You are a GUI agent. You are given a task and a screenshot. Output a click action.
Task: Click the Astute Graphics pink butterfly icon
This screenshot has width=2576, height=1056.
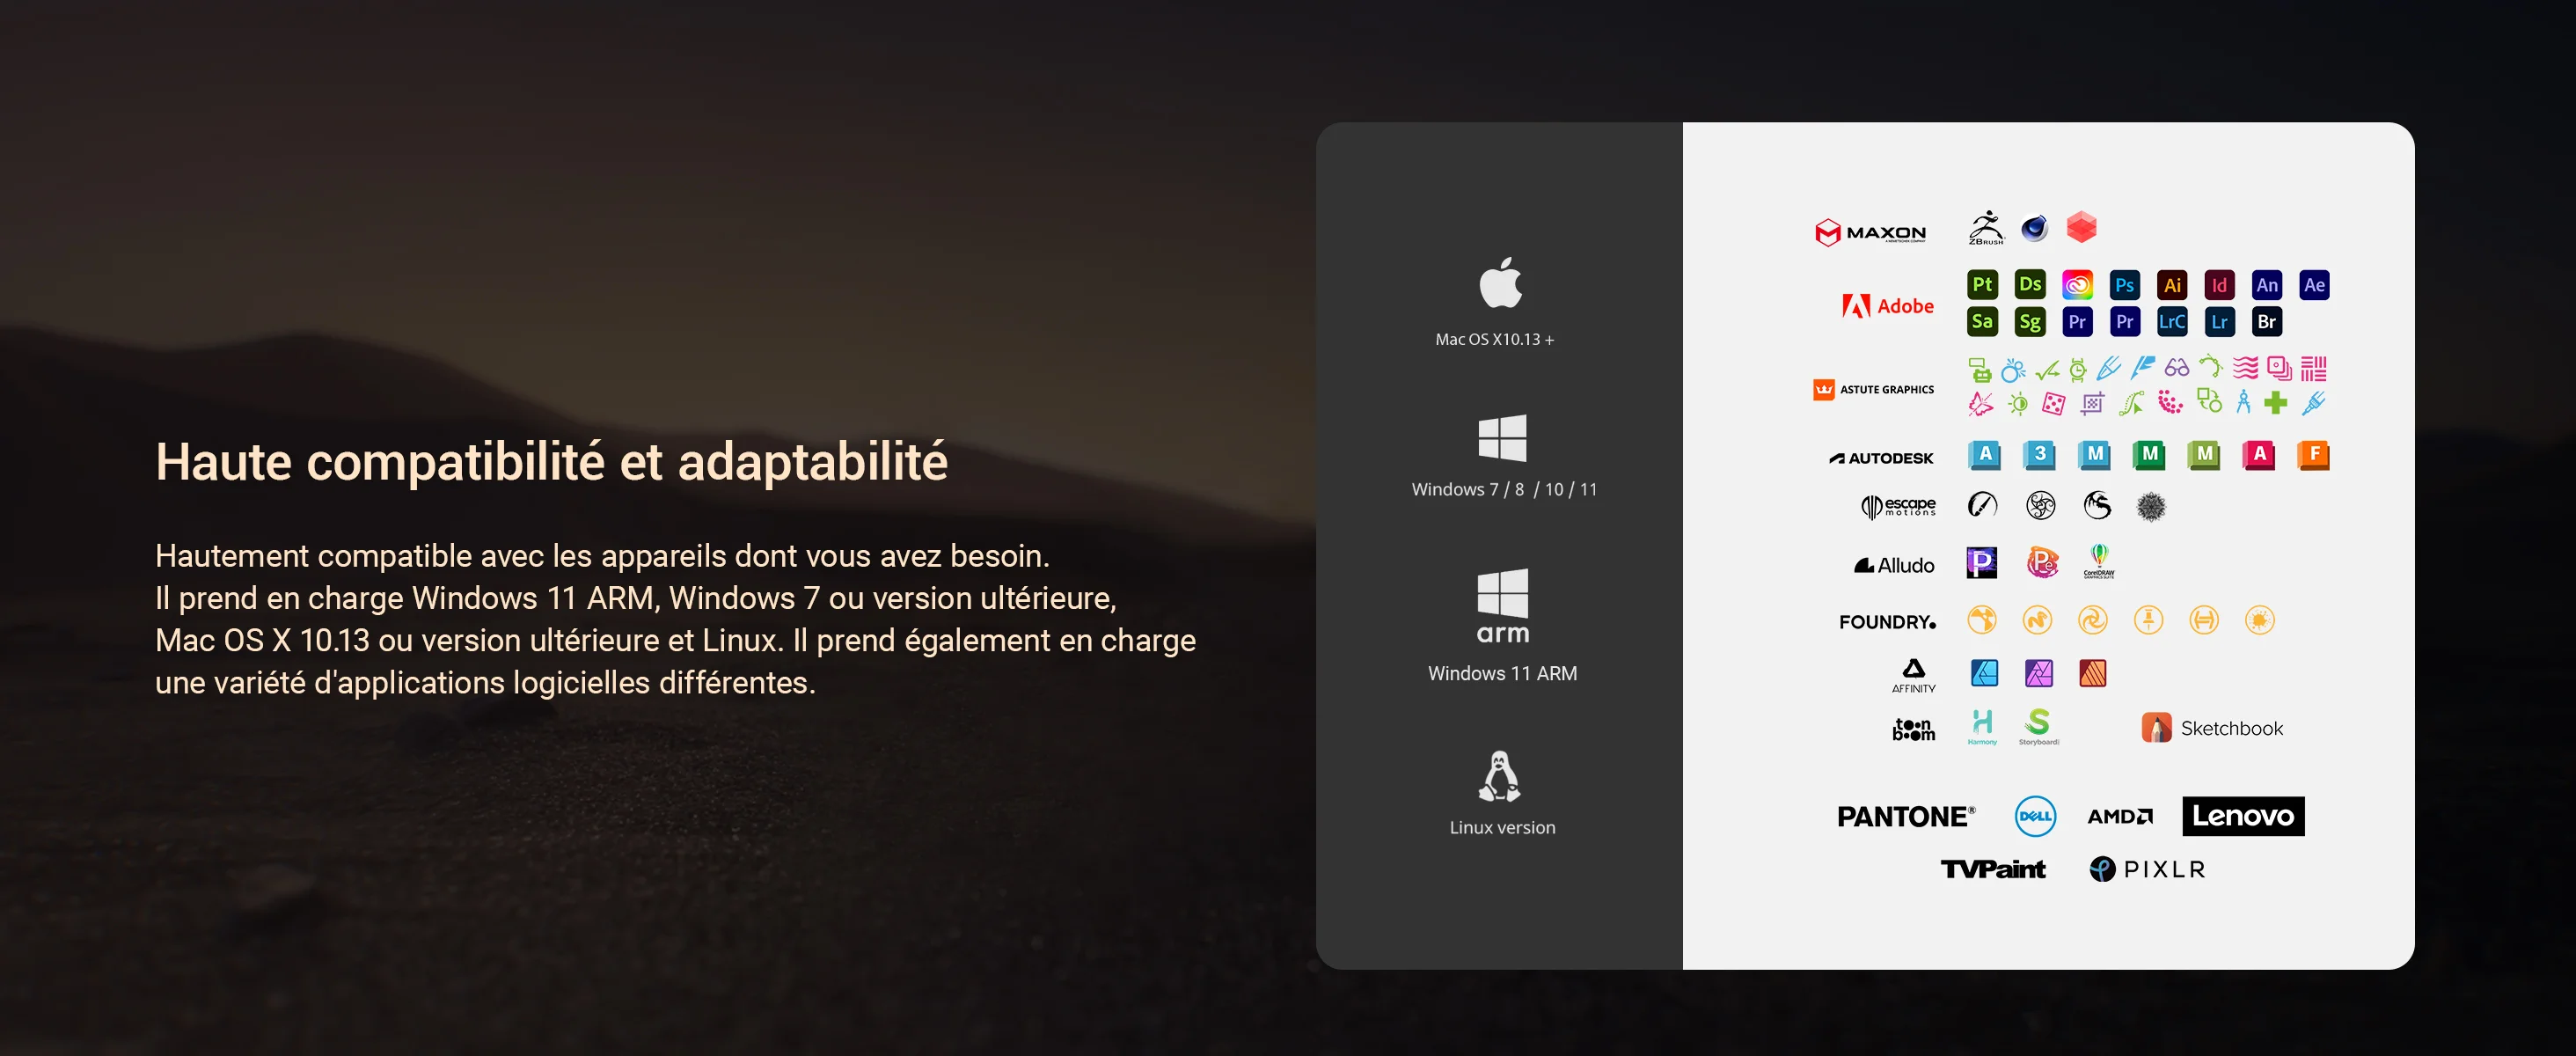point(1980,404)
